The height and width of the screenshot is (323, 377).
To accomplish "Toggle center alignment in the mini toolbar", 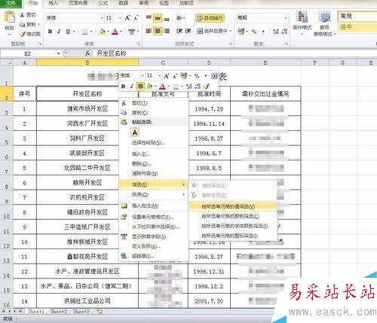I will [x=140, y=87].
